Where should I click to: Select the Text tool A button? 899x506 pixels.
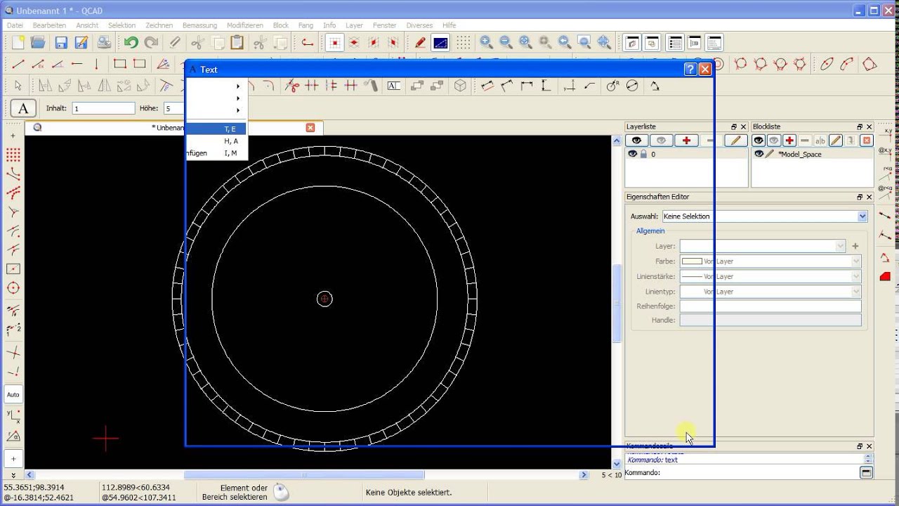click(x=23, y=108)
